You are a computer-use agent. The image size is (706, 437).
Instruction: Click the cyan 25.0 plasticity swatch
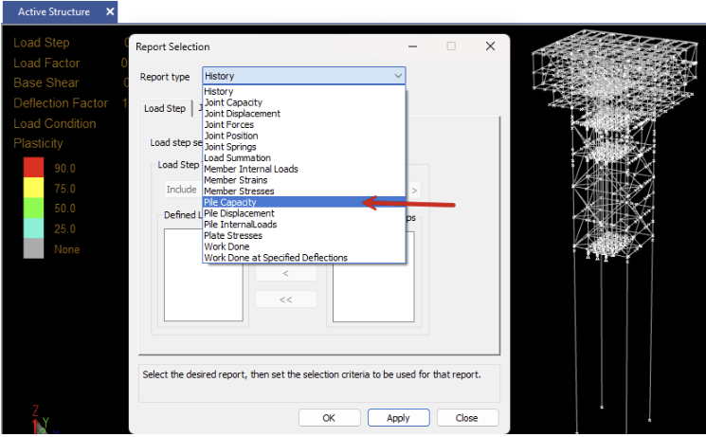click(x=33, y=228)
